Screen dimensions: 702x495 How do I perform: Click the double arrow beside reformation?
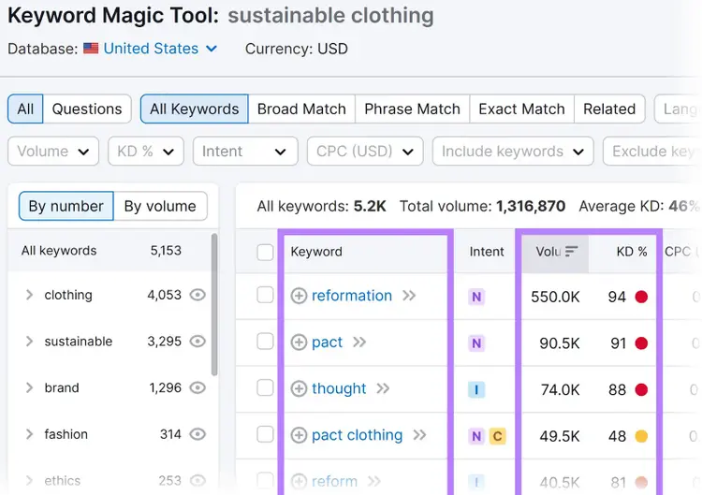coord(409,296)
